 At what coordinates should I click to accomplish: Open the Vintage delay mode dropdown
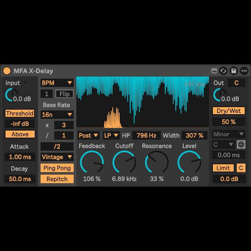[57, 157]
